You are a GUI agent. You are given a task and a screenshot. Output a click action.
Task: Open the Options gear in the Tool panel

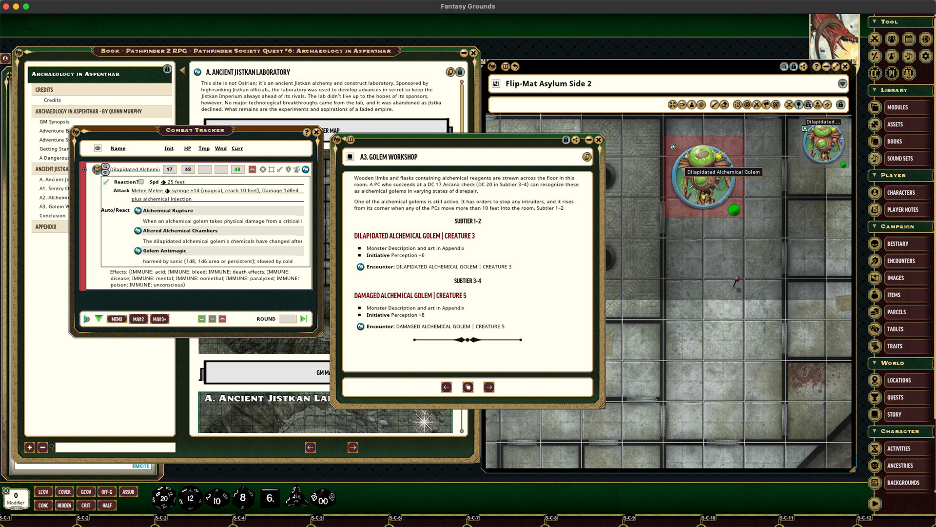(925, 56)
